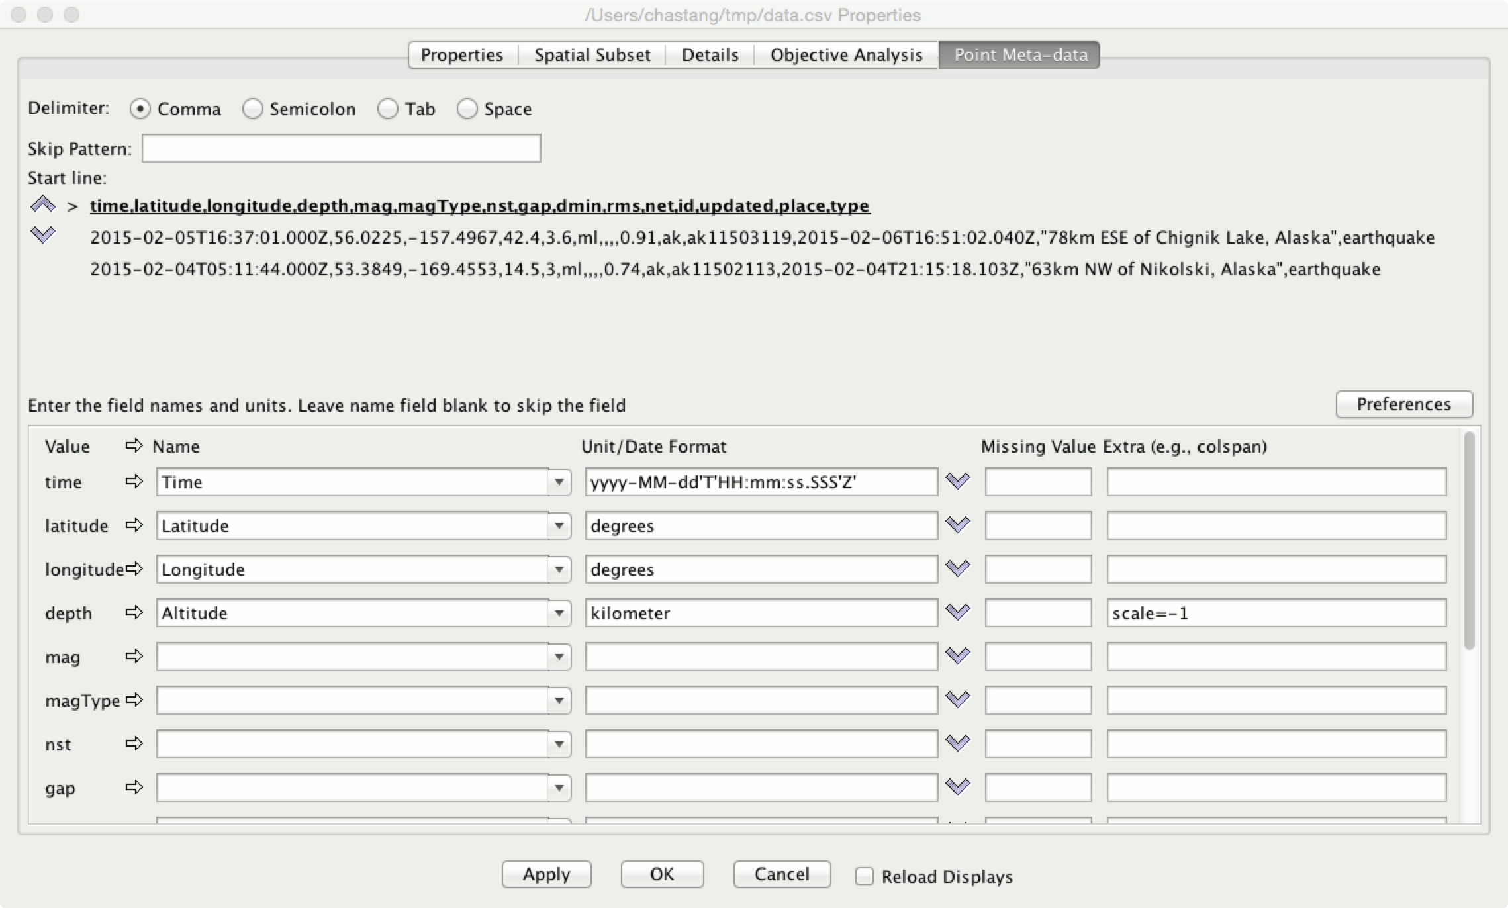The width and height of the screenshot is (1508, 908).
Task: Open unit chooser chevron for time row
Action: pyautogui.click(x=957, y=481)
